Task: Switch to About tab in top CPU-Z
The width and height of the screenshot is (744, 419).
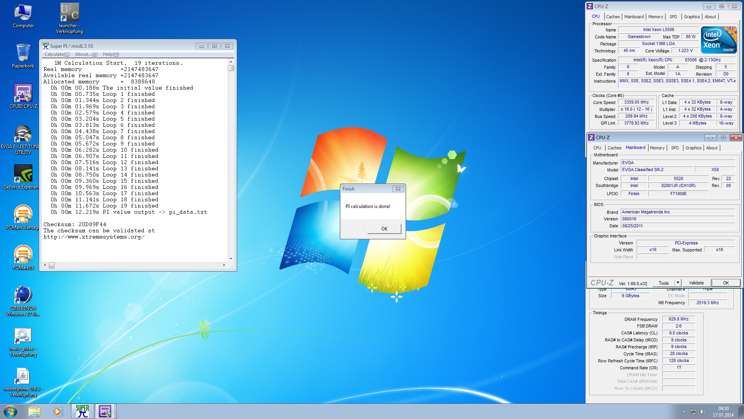Action: [x=710, y=17]
